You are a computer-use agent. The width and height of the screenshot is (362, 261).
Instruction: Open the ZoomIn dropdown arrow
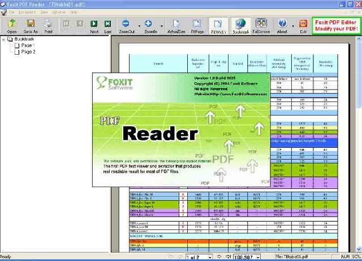(x=161, y=26)
